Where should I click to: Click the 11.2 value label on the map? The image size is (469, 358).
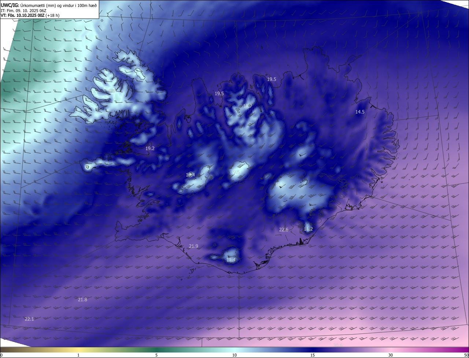tap(308, 229)
